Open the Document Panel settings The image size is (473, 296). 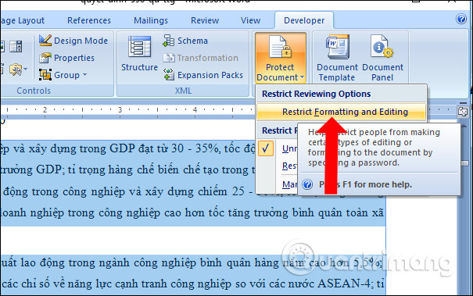[x=382, y=58]
